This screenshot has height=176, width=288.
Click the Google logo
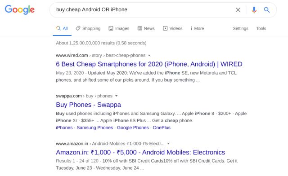[x=20, y=10]
